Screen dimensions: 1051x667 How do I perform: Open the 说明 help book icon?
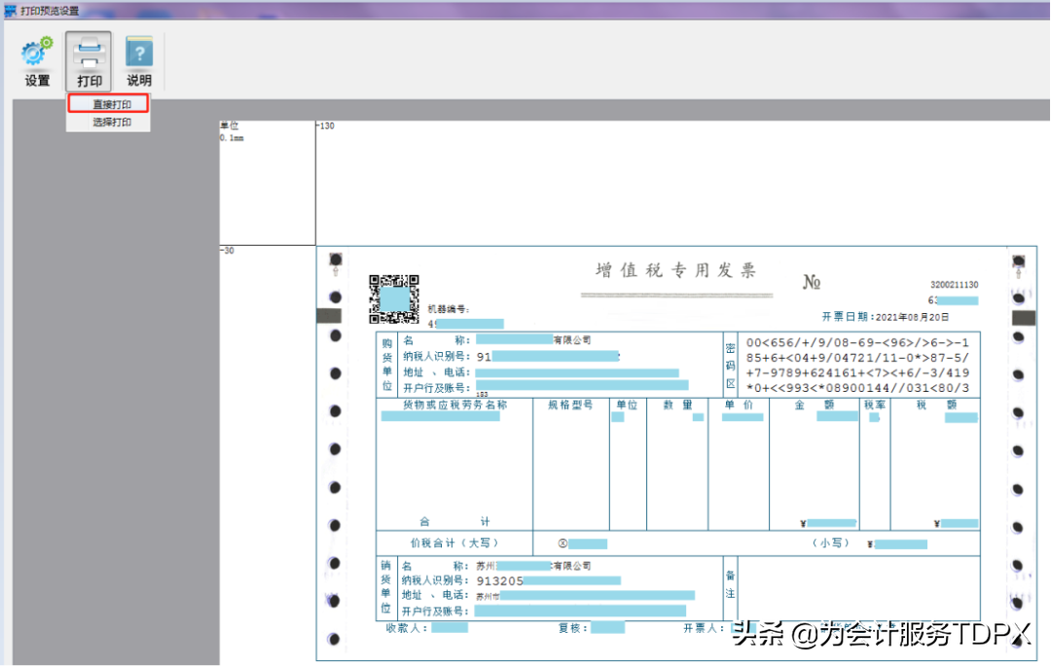click(139, 54)
